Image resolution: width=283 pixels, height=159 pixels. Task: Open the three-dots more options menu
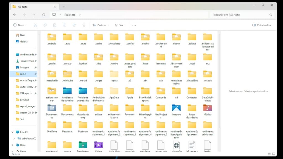134,25
